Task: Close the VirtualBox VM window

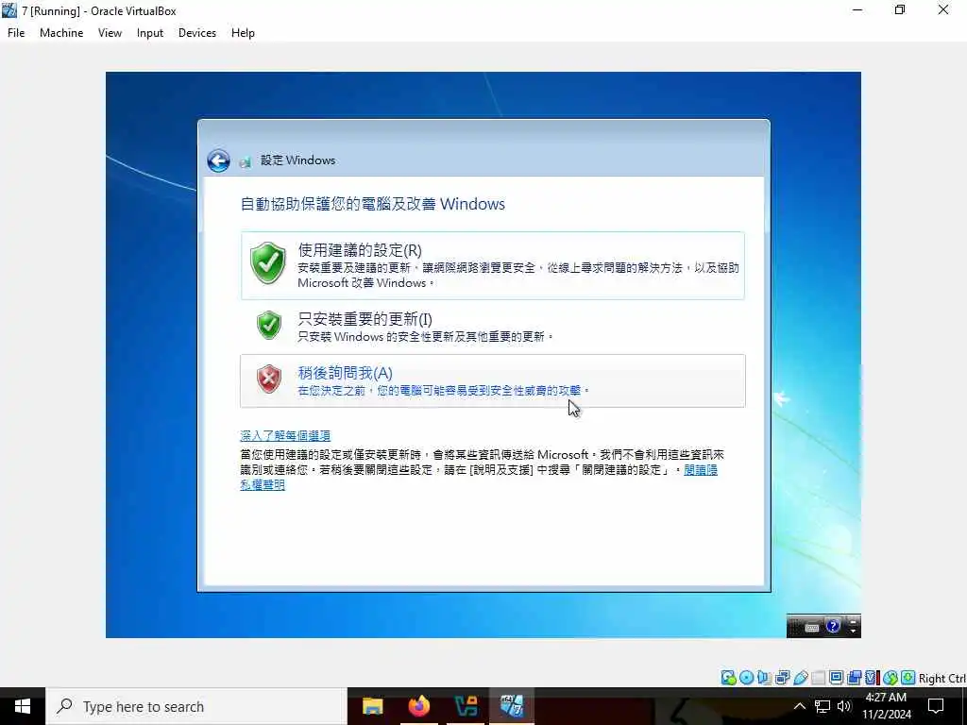Action: click(x=943, y=10)
